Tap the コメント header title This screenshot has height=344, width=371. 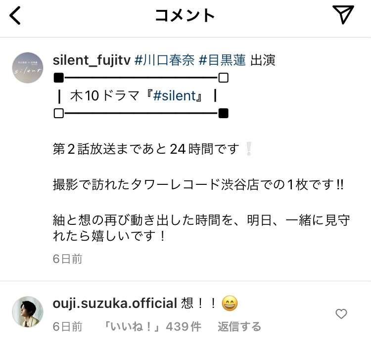click(185, 15)
